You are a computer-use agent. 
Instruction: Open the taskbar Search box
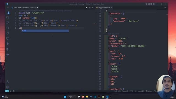(x=72, y=97)
